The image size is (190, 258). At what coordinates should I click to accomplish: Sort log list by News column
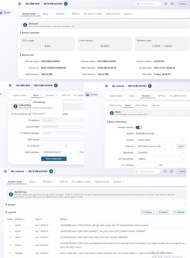click(x=67, y=219)
